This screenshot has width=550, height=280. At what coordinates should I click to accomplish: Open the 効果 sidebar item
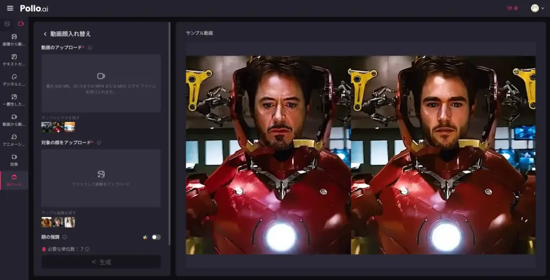(x=14, y=160)
